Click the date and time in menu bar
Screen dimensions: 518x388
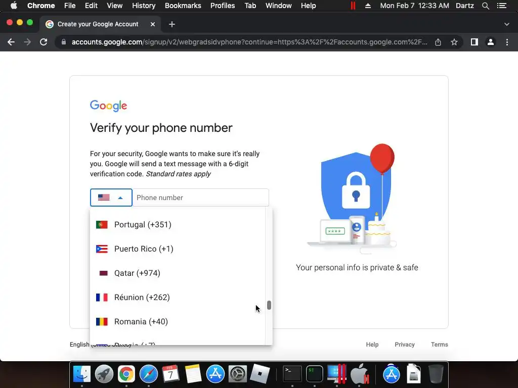(415, 6)
